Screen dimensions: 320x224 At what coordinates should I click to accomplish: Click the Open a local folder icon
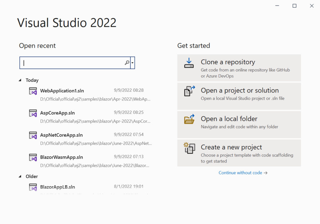click(189, 120)
